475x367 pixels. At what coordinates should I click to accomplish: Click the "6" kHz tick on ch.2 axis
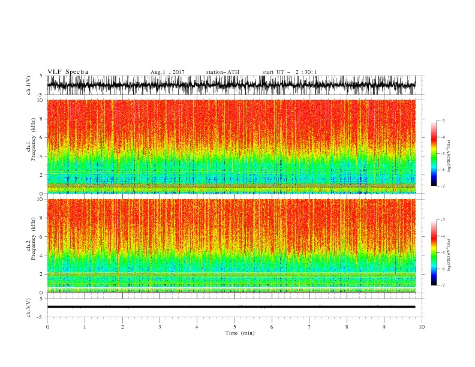coord(41,237)
